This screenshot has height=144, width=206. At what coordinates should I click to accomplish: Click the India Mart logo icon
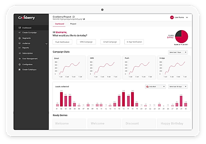pos(148,86)
